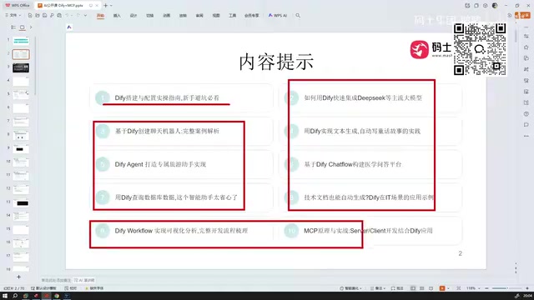Select the 插入 ribbon tab
This screenshot has height=300, width=534.
point(117,16)
